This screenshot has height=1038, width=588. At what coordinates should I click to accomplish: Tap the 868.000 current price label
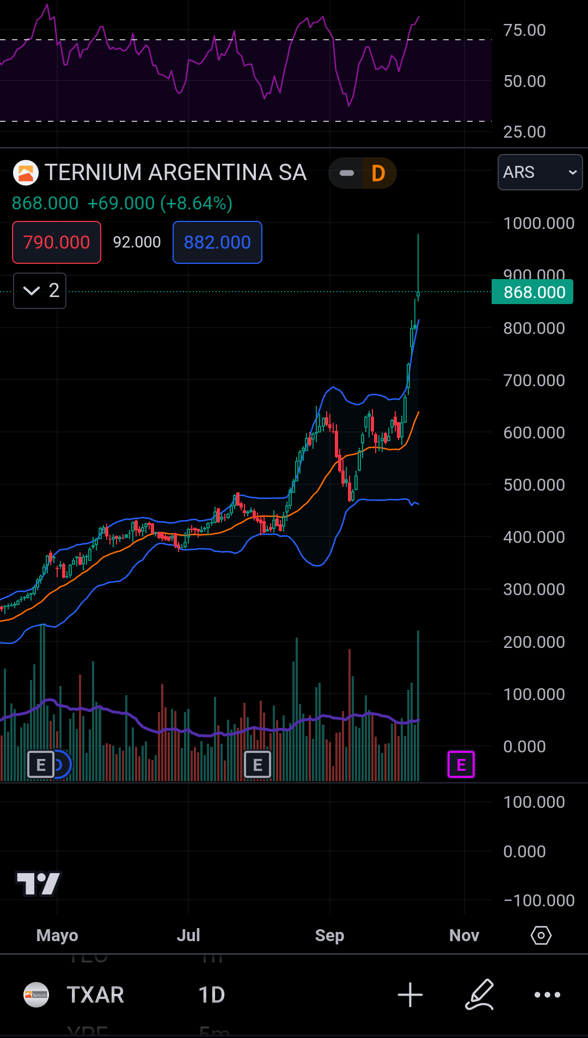tap(532, 292)
